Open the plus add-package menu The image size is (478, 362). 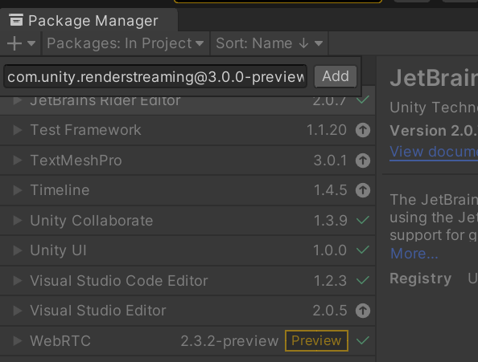coord(21,43)
